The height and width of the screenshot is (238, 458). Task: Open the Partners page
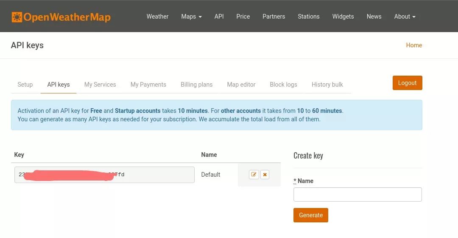274,16
